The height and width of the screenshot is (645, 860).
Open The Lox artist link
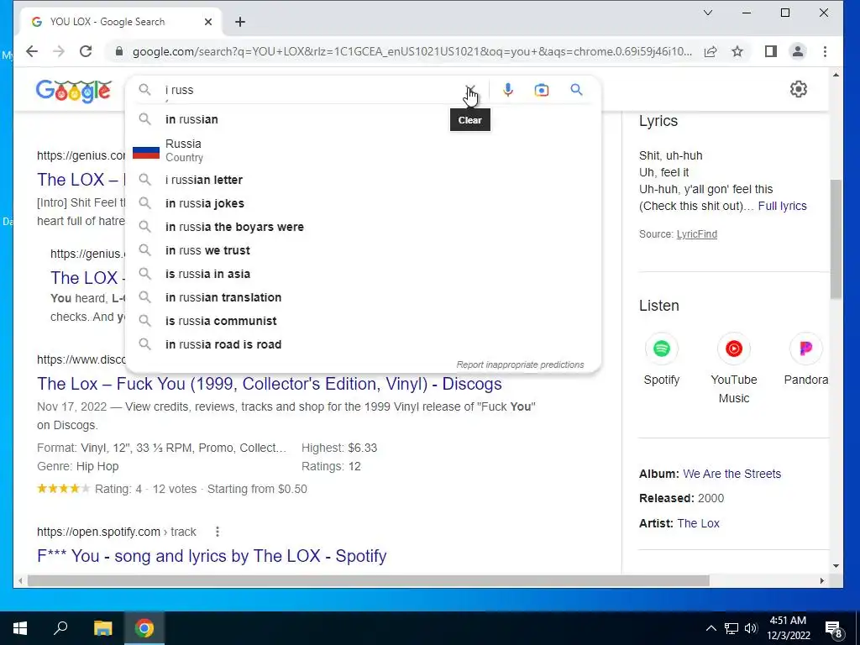(x=698, y=523)
